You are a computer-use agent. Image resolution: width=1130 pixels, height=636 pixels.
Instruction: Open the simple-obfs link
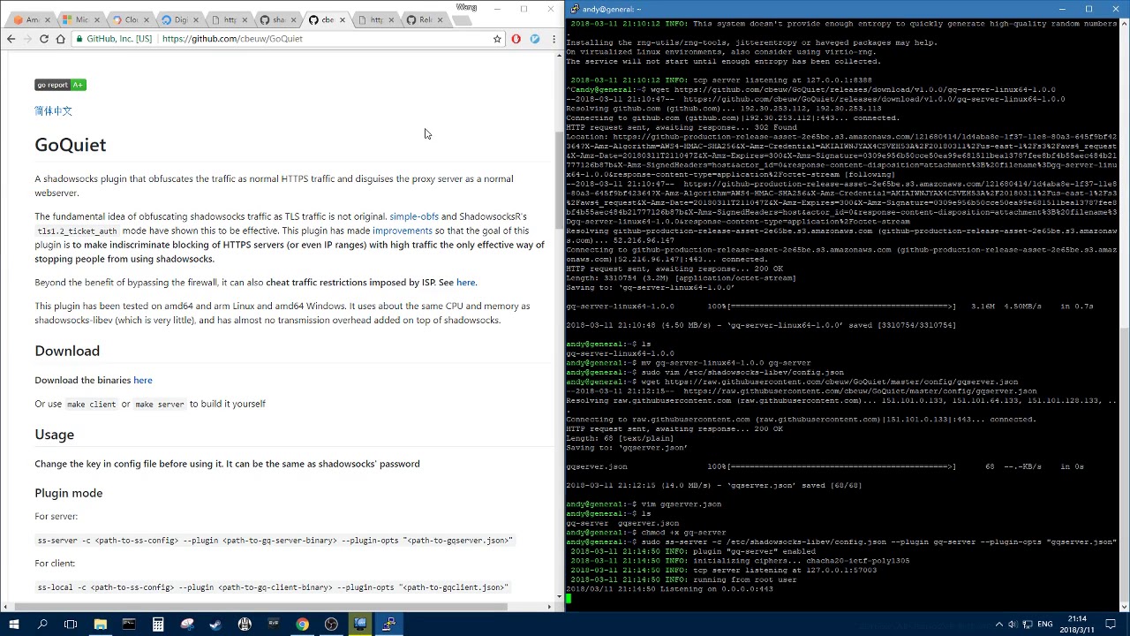[414, 216]
